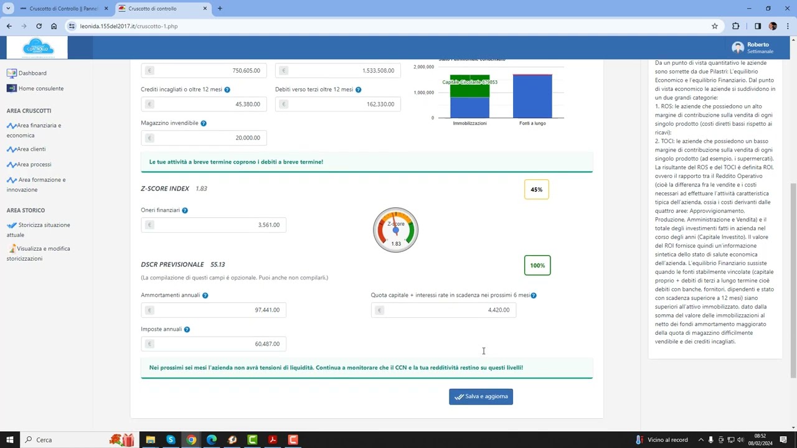Click help icon next to Magazzino invendibile

204,123
